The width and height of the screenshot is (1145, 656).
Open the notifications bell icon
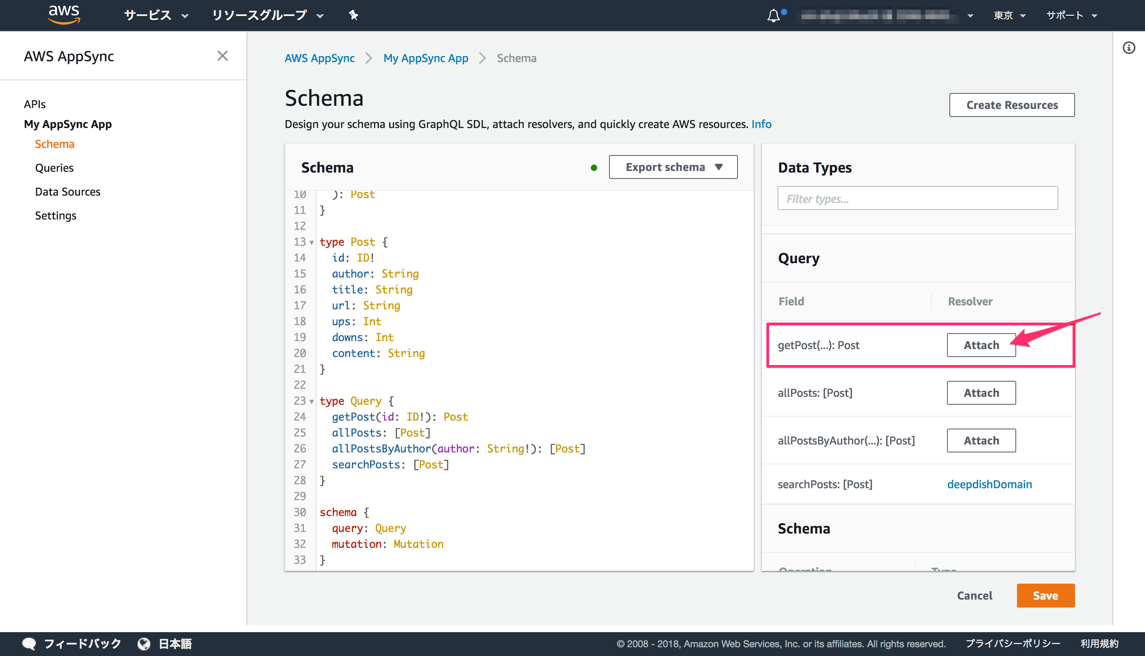(773, 16)
